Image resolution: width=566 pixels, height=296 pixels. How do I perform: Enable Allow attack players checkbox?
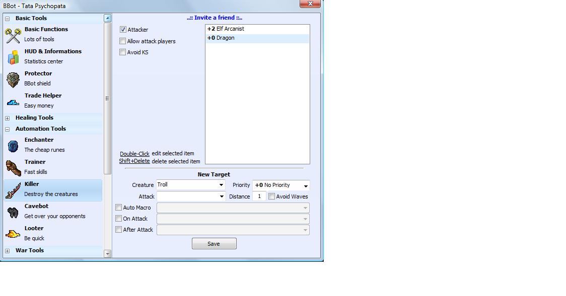[123, 41]
